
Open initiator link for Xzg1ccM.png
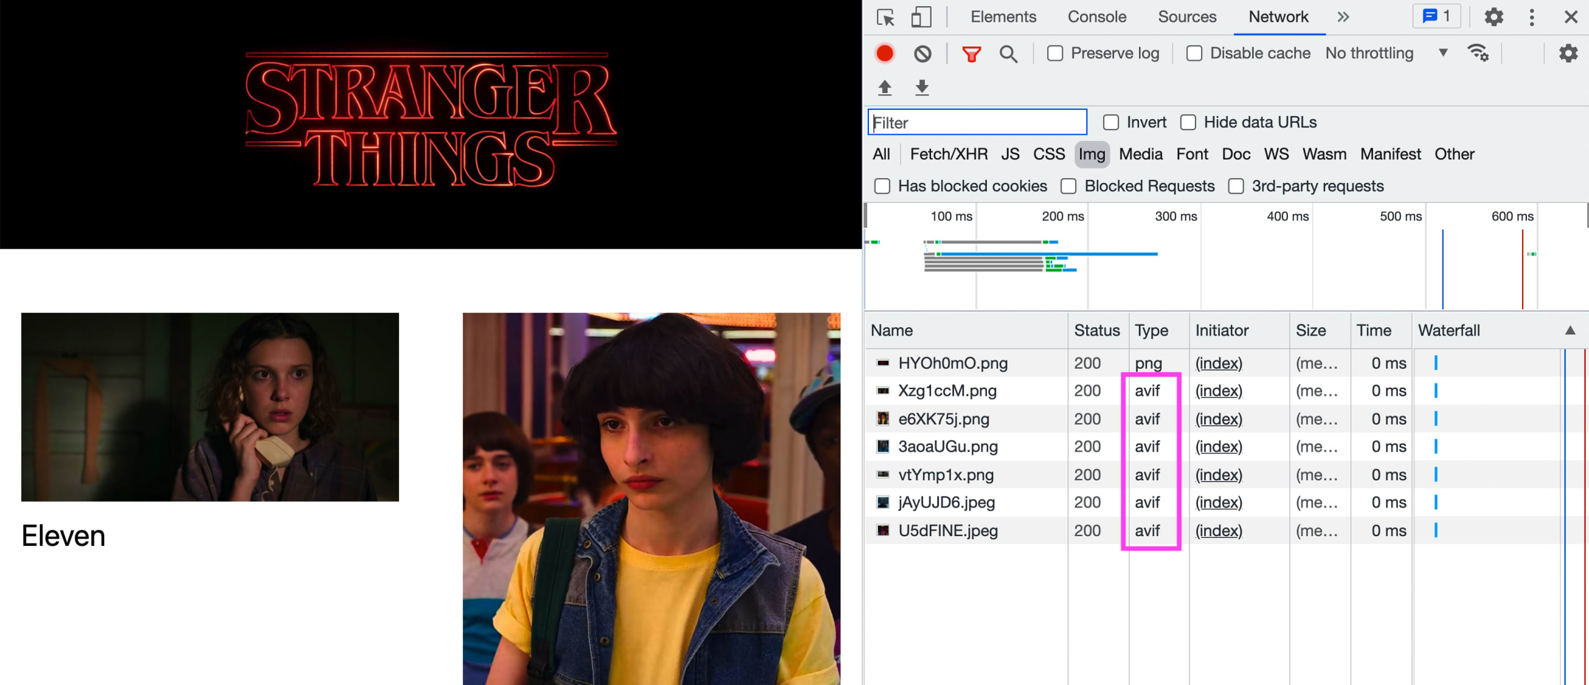[1218, 391]
